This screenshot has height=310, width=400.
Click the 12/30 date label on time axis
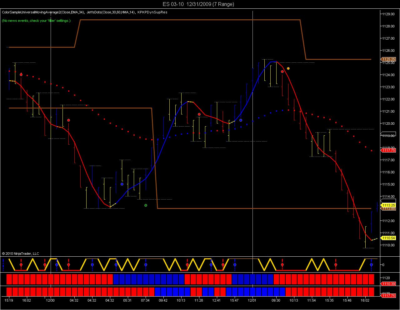50,301
